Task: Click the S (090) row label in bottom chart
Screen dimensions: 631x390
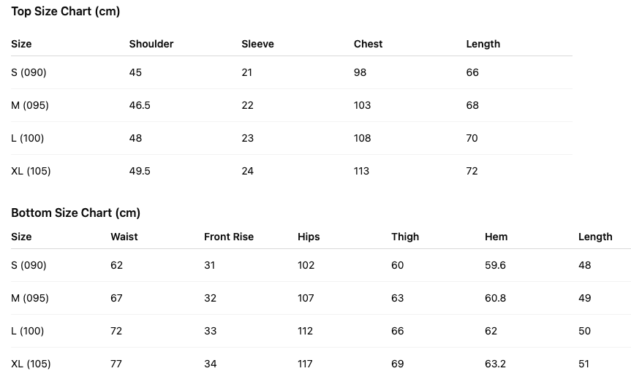Action: click(x=29, y=265)
